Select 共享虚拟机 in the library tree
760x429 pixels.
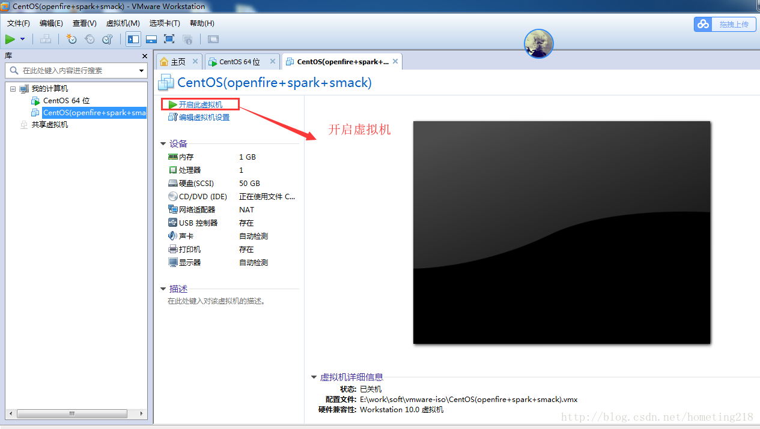(x=50, y=125)
